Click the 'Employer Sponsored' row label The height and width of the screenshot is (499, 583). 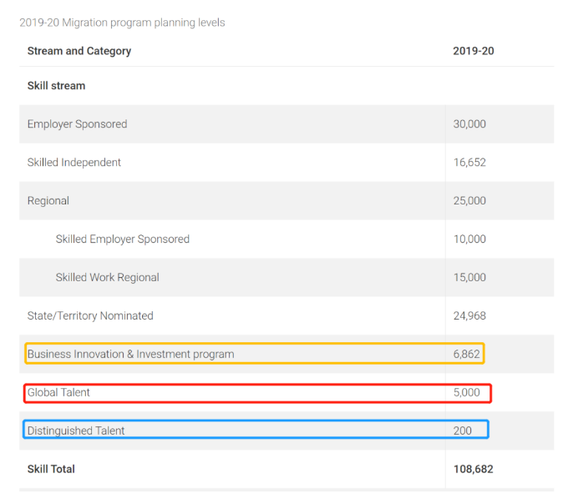coord(77,124)
